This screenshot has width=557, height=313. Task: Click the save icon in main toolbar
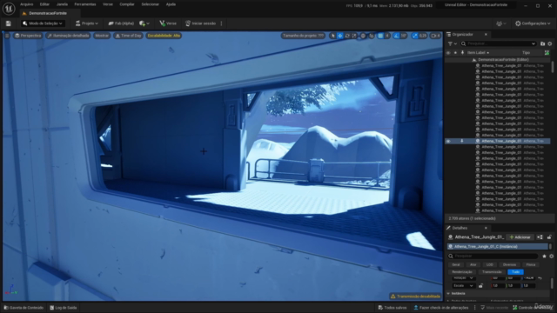click(x=8, y=23)
